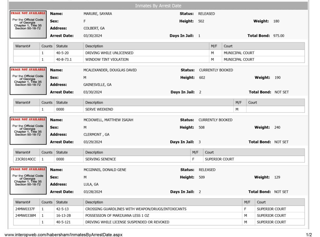The image size is (320, 237).
Task: Click warrant number 23CR0140CC
Action: [26, 159]
